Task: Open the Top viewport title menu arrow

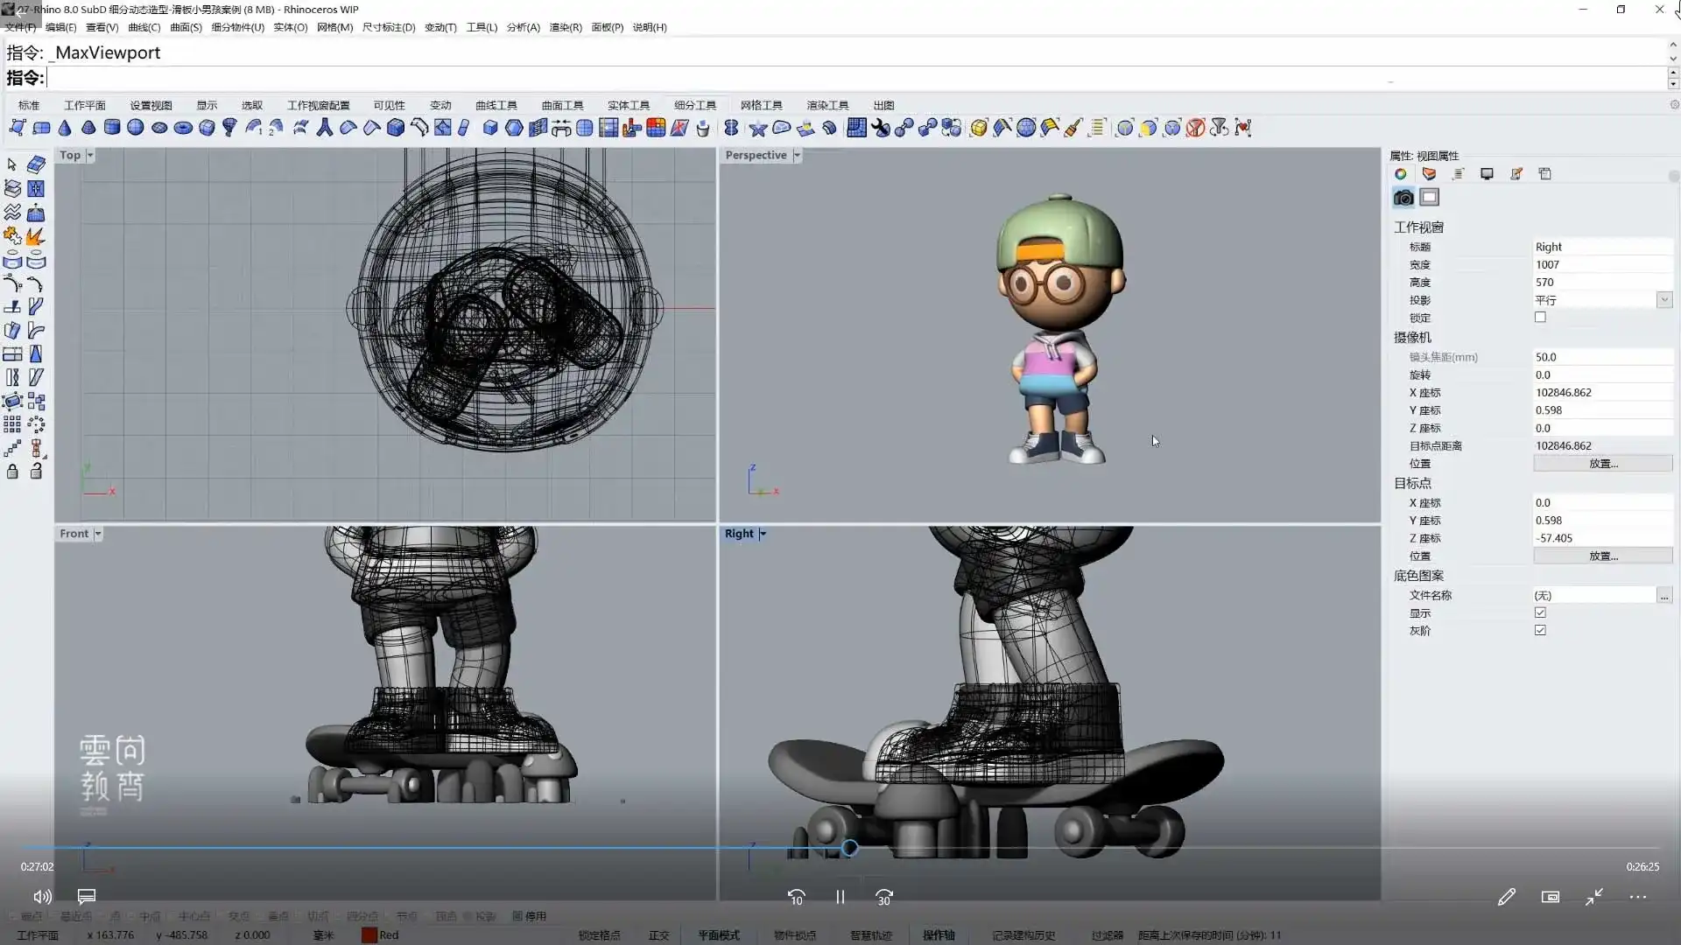Action: pos(89,155)
